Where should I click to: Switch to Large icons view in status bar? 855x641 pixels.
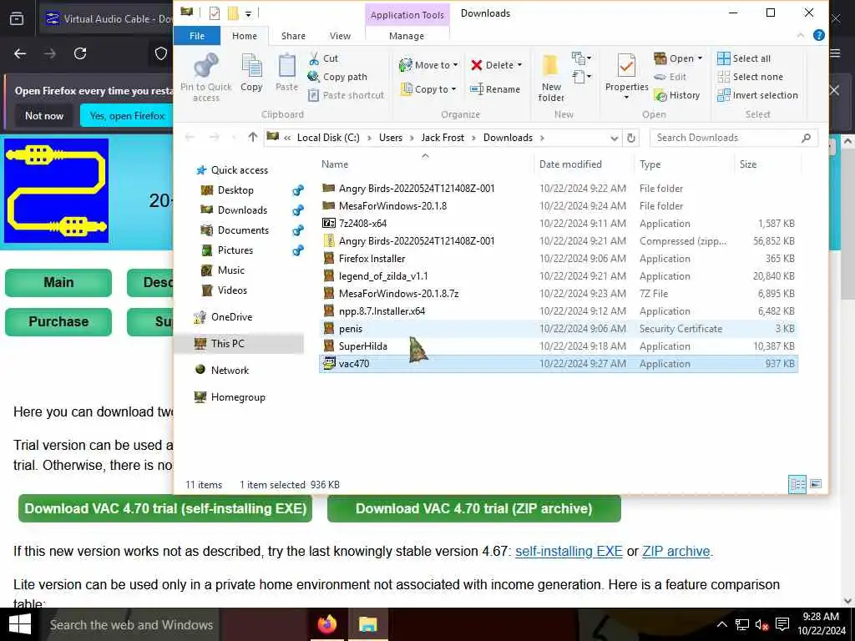[816, 484]
